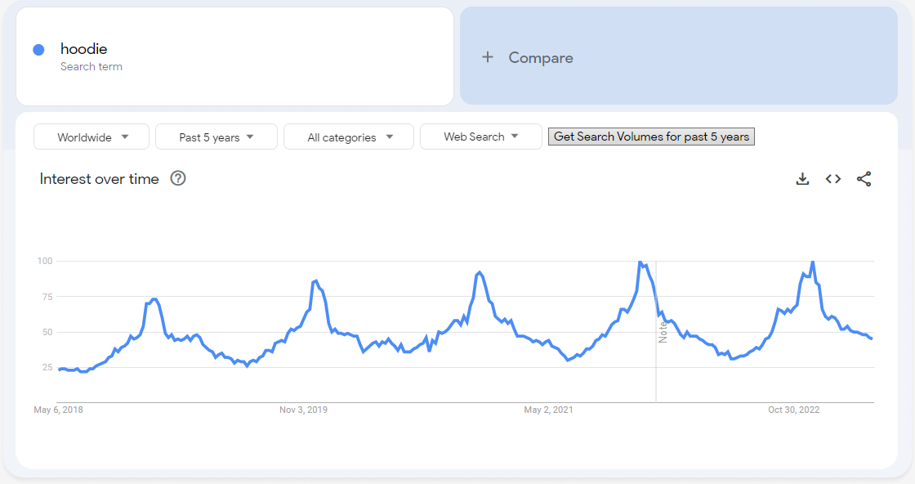The image size is (915, 484).
Task: Click the May 6, 2018 axis label
Action: pyautogui.click(x=58, y=410)
